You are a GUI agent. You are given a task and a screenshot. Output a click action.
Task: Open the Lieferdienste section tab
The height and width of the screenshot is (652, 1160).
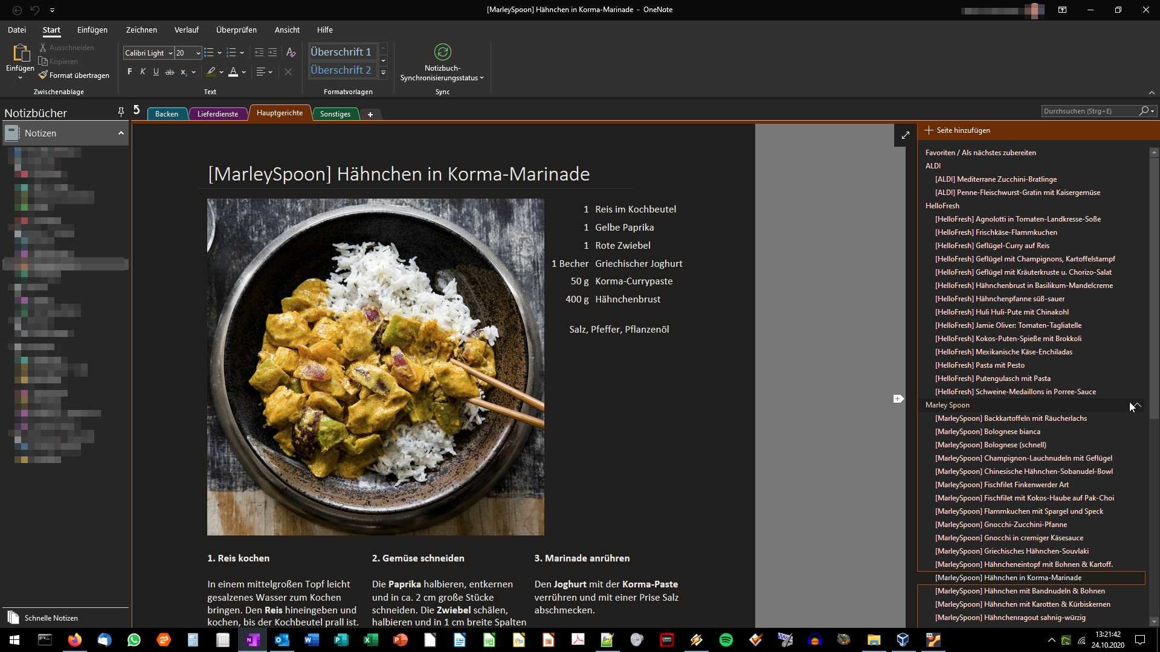click(217, 113)
